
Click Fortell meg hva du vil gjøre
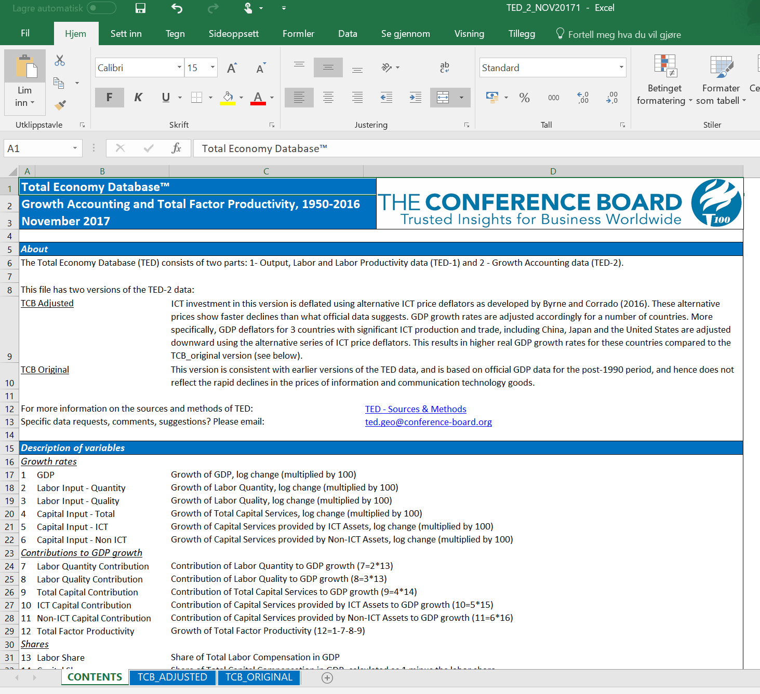point(618,34)
